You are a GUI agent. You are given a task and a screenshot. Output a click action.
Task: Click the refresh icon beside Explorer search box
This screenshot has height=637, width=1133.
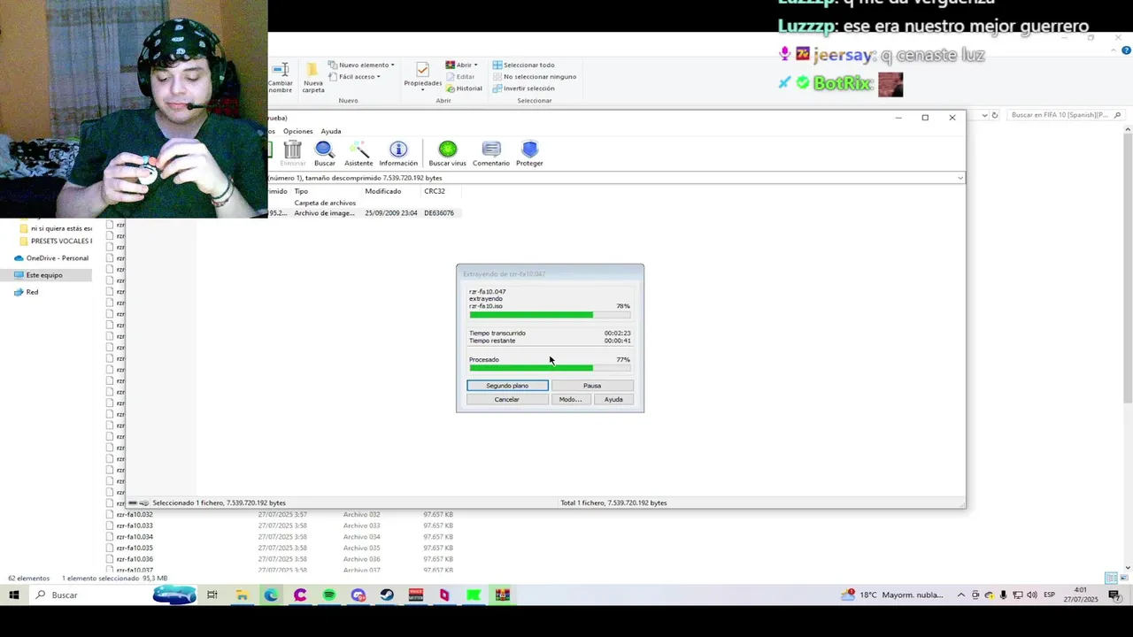pos(995,115)
